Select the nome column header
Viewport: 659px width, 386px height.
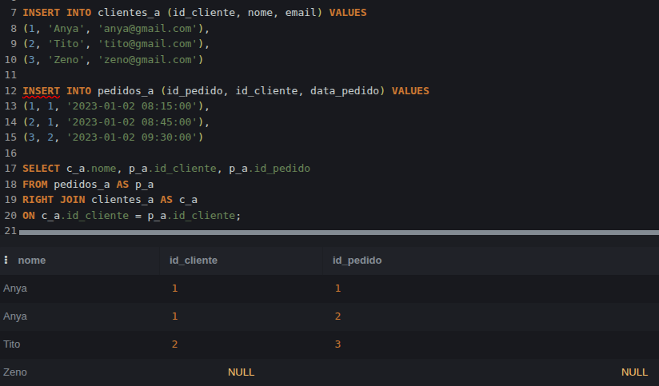[32, 261]
